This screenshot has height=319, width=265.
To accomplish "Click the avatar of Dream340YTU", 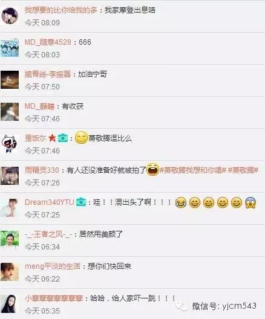I will [x=10, y=208].
